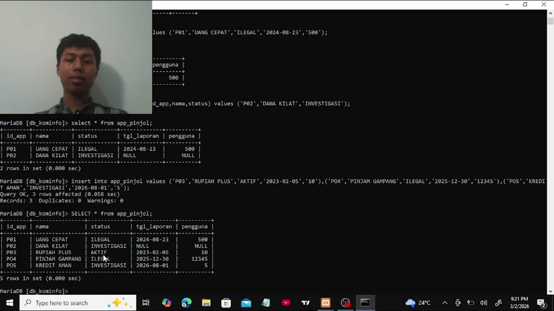Launch Copilot from the taskbar
Viewport: 554px width, 311px height.
[x=166, y=303]
